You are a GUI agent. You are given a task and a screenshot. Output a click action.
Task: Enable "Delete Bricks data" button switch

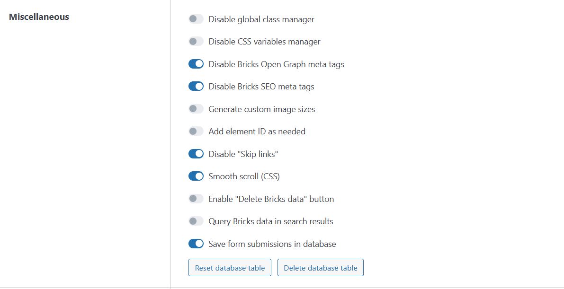196,199
